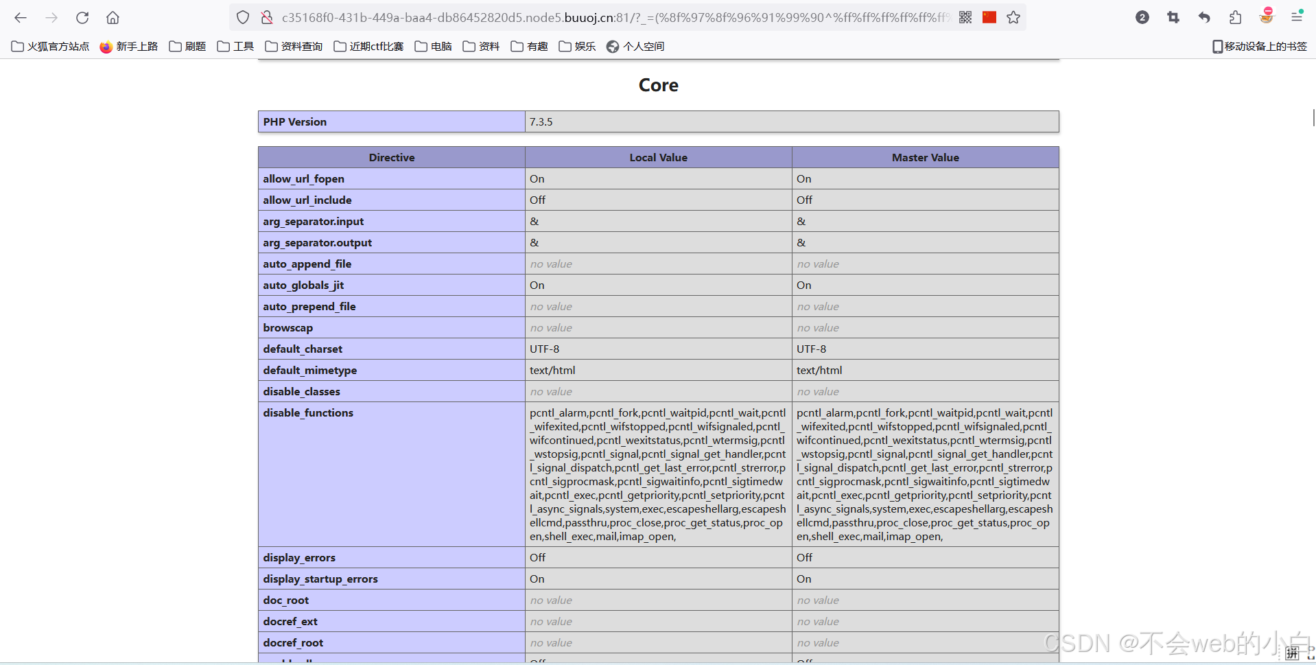Viewport: 1316px width, 665px height.
Task: Click the crop screenshot toolbar icon
Action: point(1173,18)
